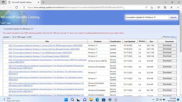Download the 421.1 MB update

[167, 52]
